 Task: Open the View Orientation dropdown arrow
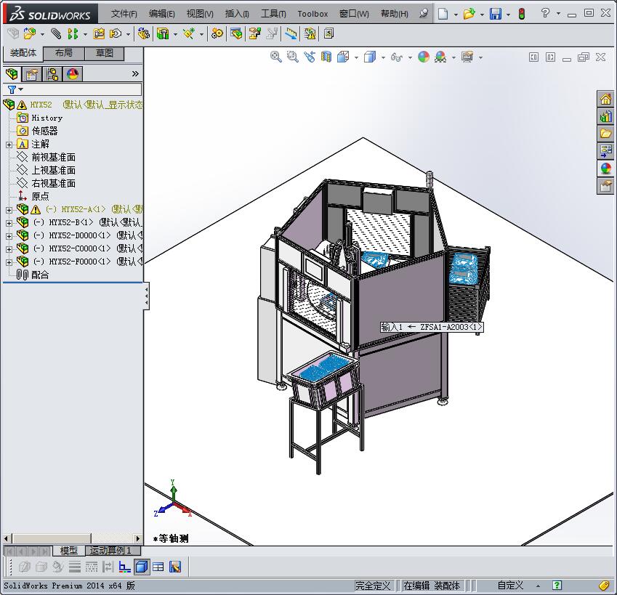click(x=356, y=57)
